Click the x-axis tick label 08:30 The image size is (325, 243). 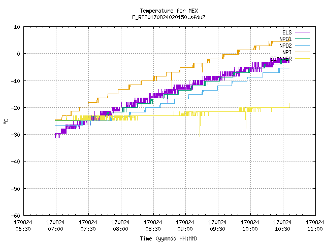coord(153,229)
